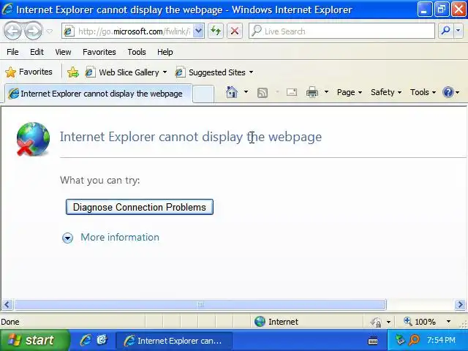Screen dimensions: 468x351
Task: Click Internet zone globe in status bar
Action: pos(260,322)
